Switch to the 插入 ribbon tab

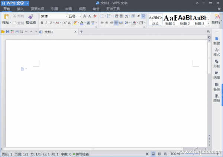click(20, 9)
